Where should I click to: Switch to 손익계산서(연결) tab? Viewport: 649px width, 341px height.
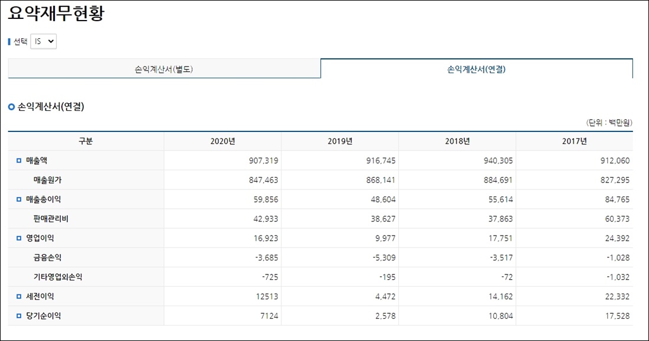476,69
